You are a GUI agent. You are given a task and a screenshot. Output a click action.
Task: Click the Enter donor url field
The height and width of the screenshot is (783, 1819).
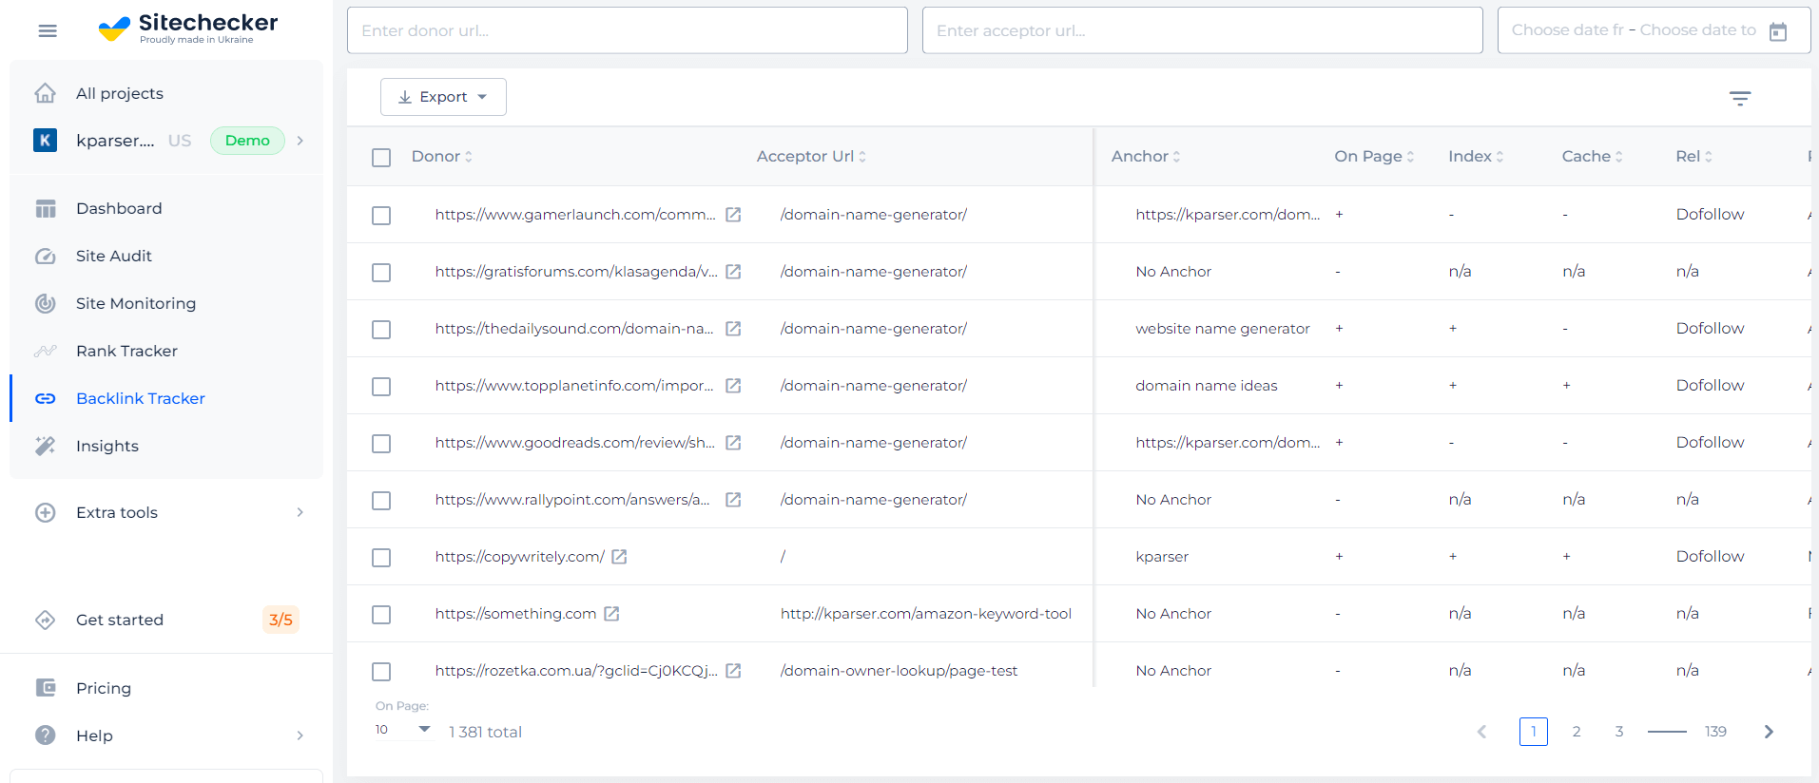point(628,30)
